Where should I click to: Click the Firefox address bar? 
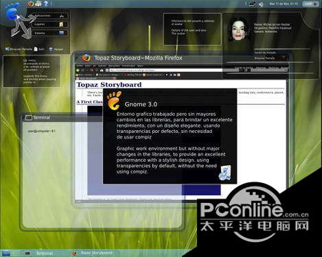pyautogui.click(x=175, y=70)
